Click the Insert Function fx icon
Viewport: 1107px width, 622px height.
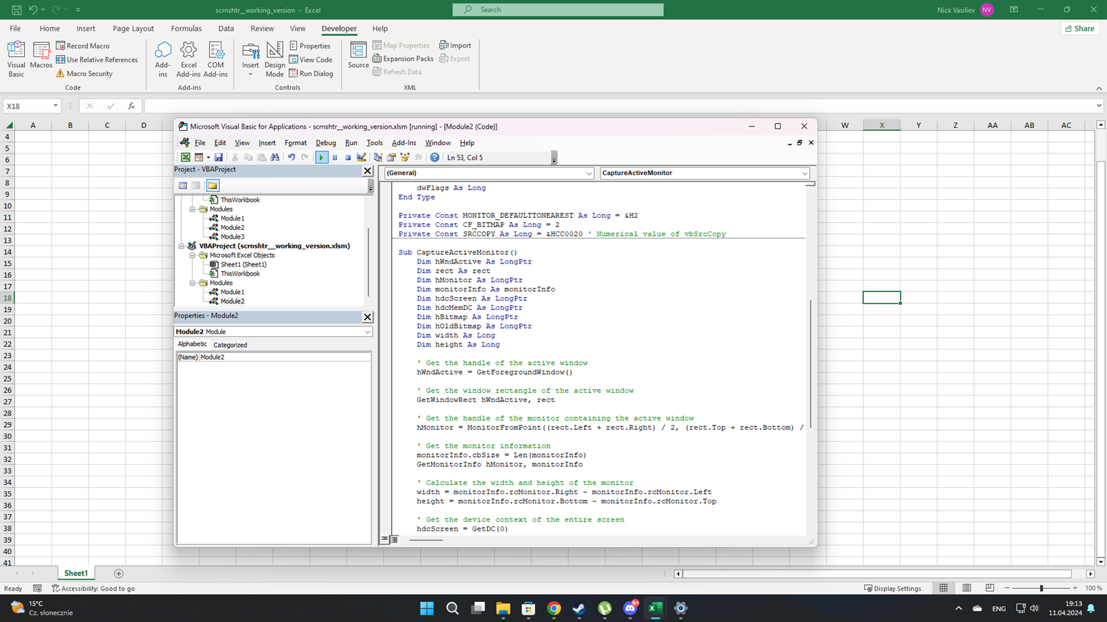pos(131,106)
